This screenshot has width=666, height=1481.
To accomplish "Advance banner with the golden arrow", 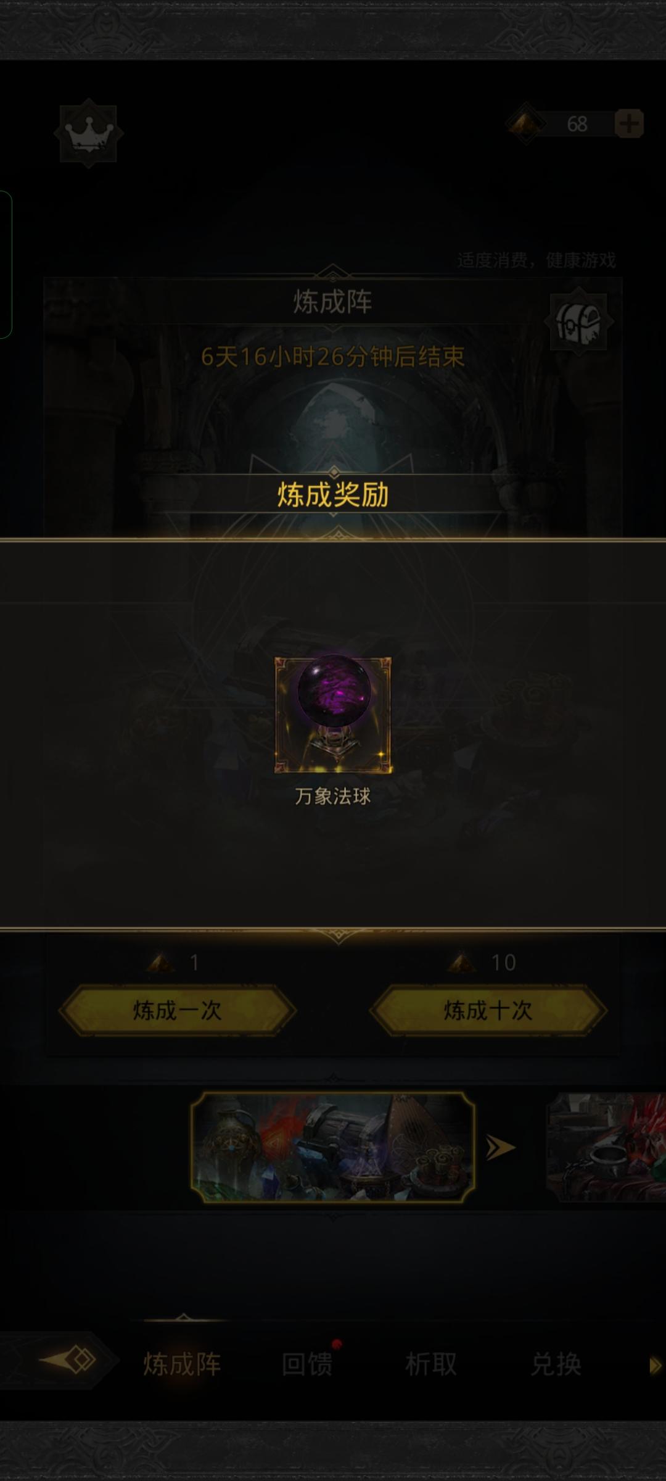I will pyautogui.click(x=501, y=1147).
